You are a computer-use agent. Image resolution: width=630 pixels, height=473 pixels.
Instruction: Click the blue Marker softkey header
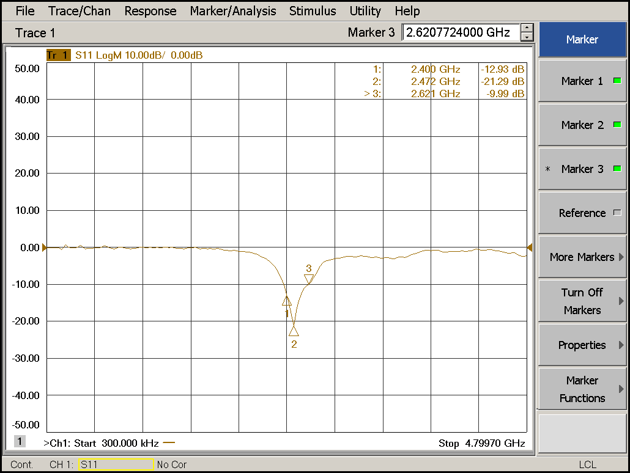[x=582, y=39]
